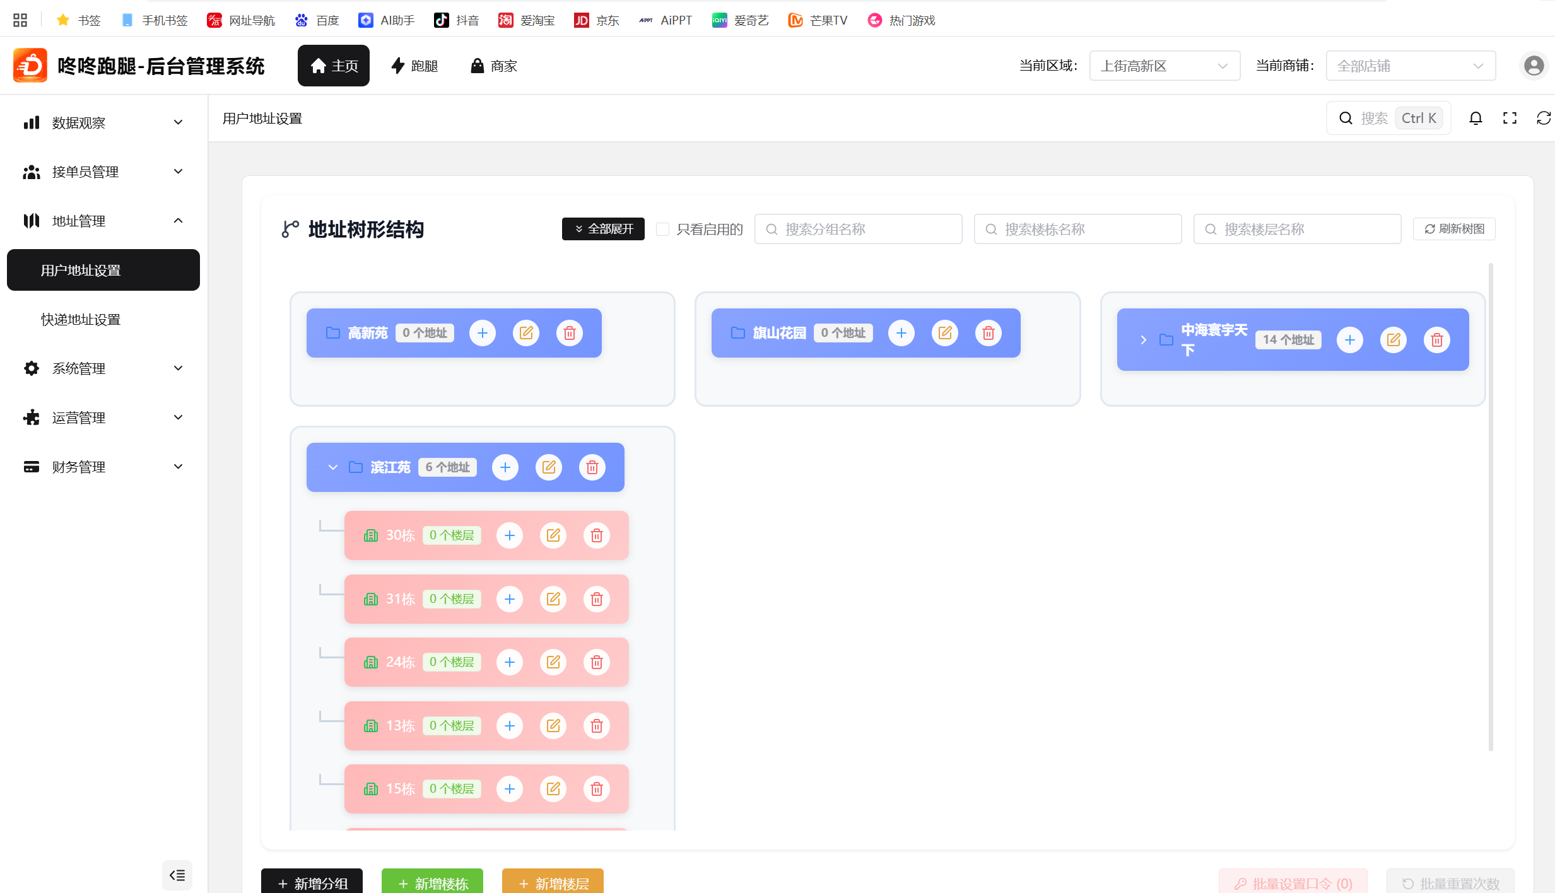Edit the 高新苑 group
The image size is (1555, 893).
526,333
